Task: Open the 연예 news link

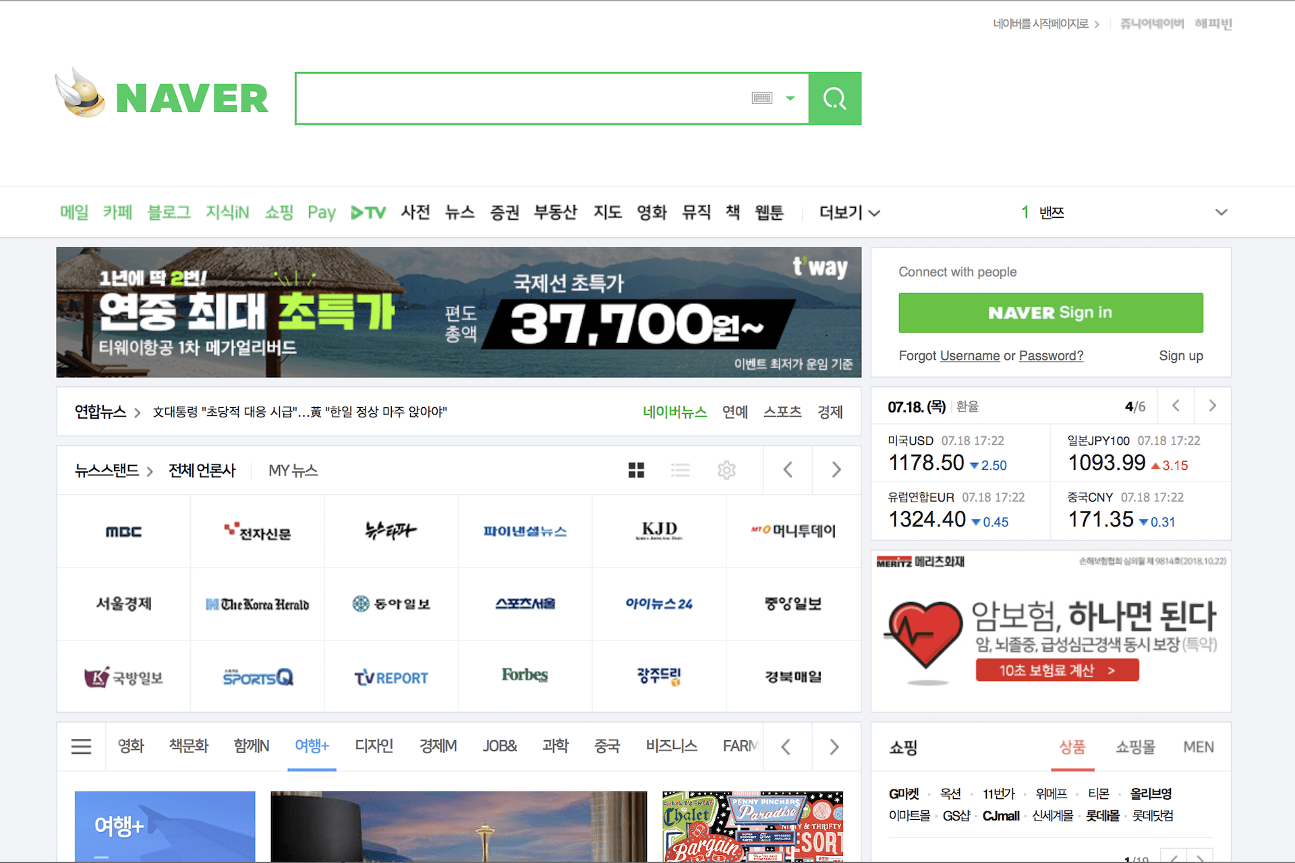Action: [x=735, y=412]
